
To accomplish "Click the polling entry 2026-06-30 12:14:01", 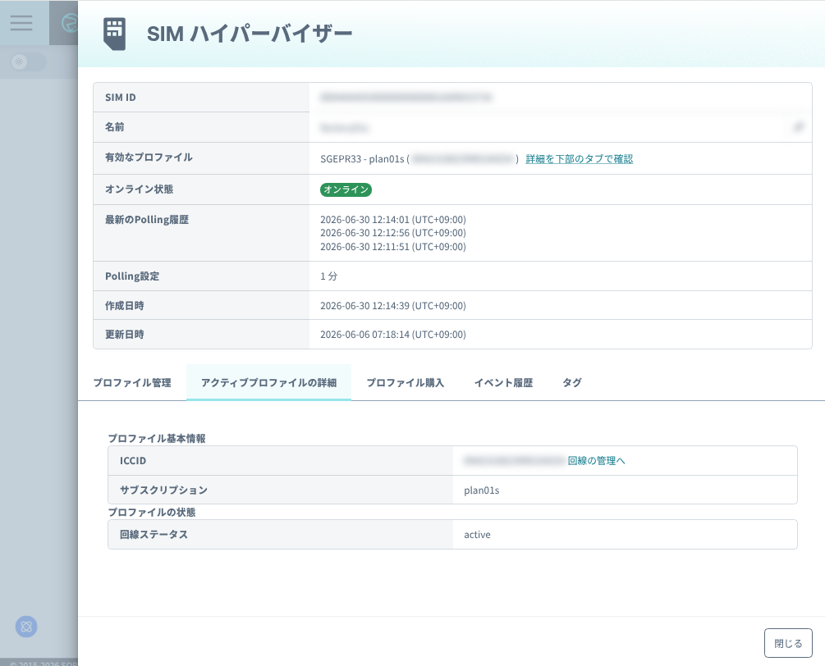I will [x=393, y=220].
